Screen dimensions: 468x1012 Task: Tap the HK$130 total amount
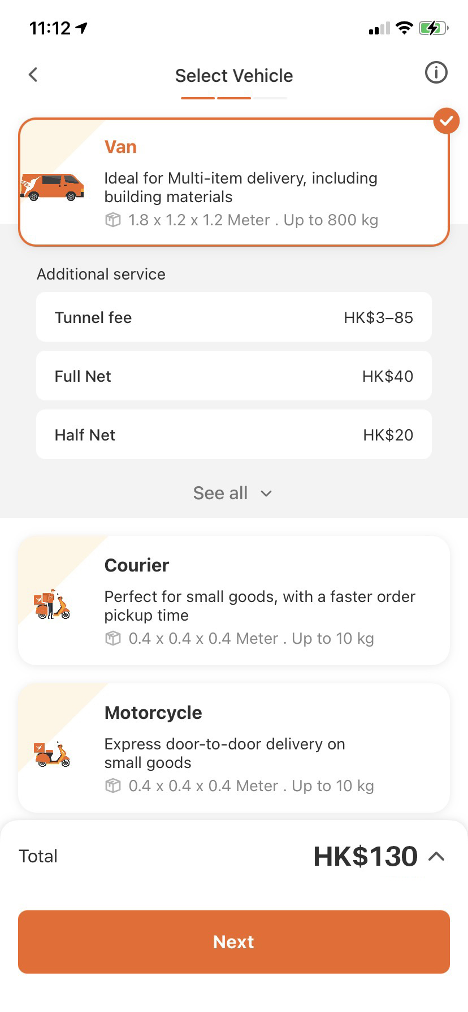coord(365,856)
